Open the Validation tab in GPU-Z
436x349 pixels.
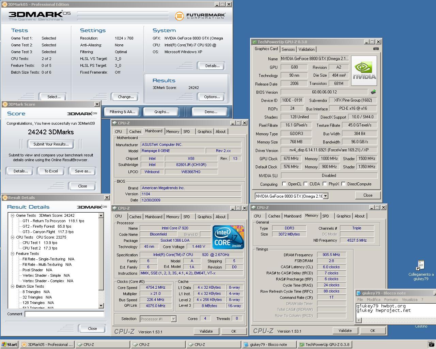pos(307,49)
